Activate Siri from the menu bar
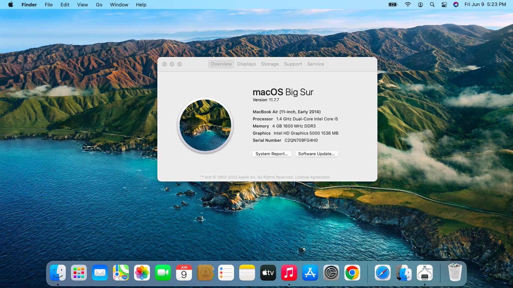This screenshot has width=513, height=288. [x=456, y=4]
